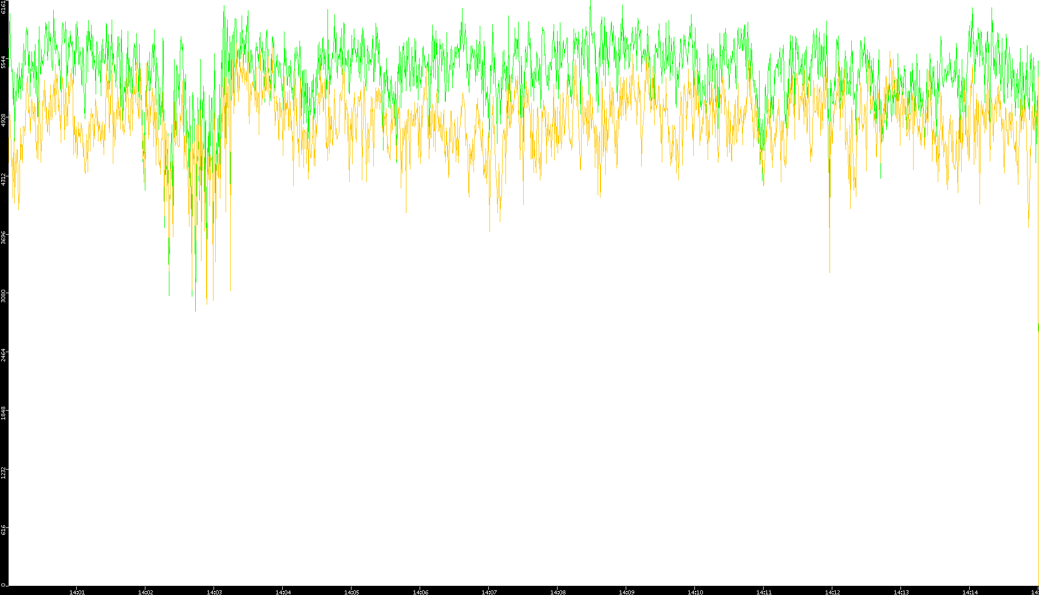Select the 14:09 time marker
The height and width of the screenshot is (595, 1039).
pos(626,592)
